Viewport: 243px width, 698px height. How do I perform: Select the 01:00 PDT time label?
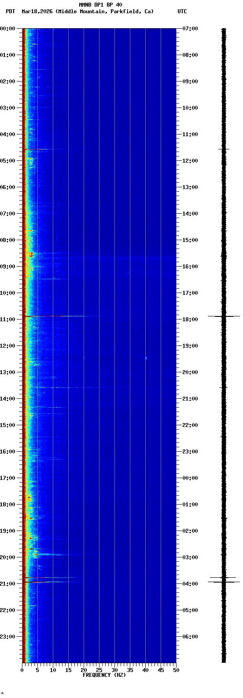tap(7, 55)
